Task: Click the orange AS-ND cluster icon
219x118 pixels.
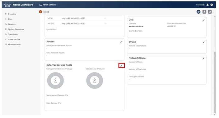Action: coord(40,12)
